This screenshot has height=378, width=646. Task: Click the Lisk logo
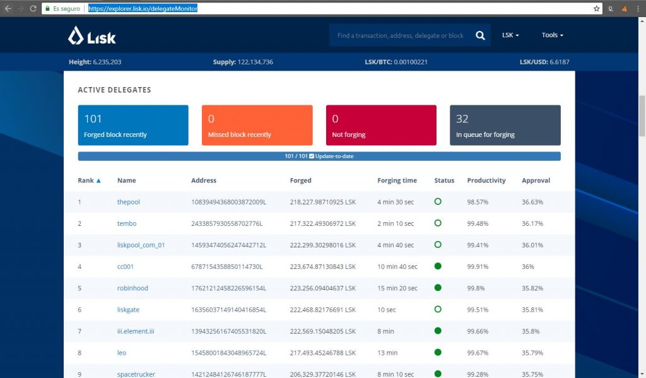92,36
